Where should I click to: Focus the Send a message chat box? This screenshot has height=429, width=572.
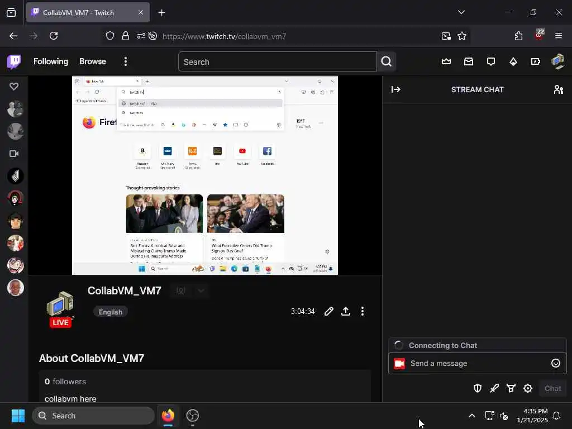click(478, 363)
